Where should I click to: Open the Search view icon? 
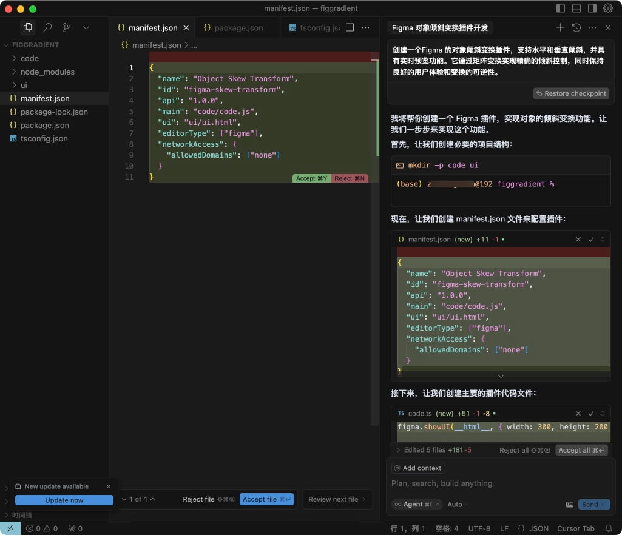(47, 27)
